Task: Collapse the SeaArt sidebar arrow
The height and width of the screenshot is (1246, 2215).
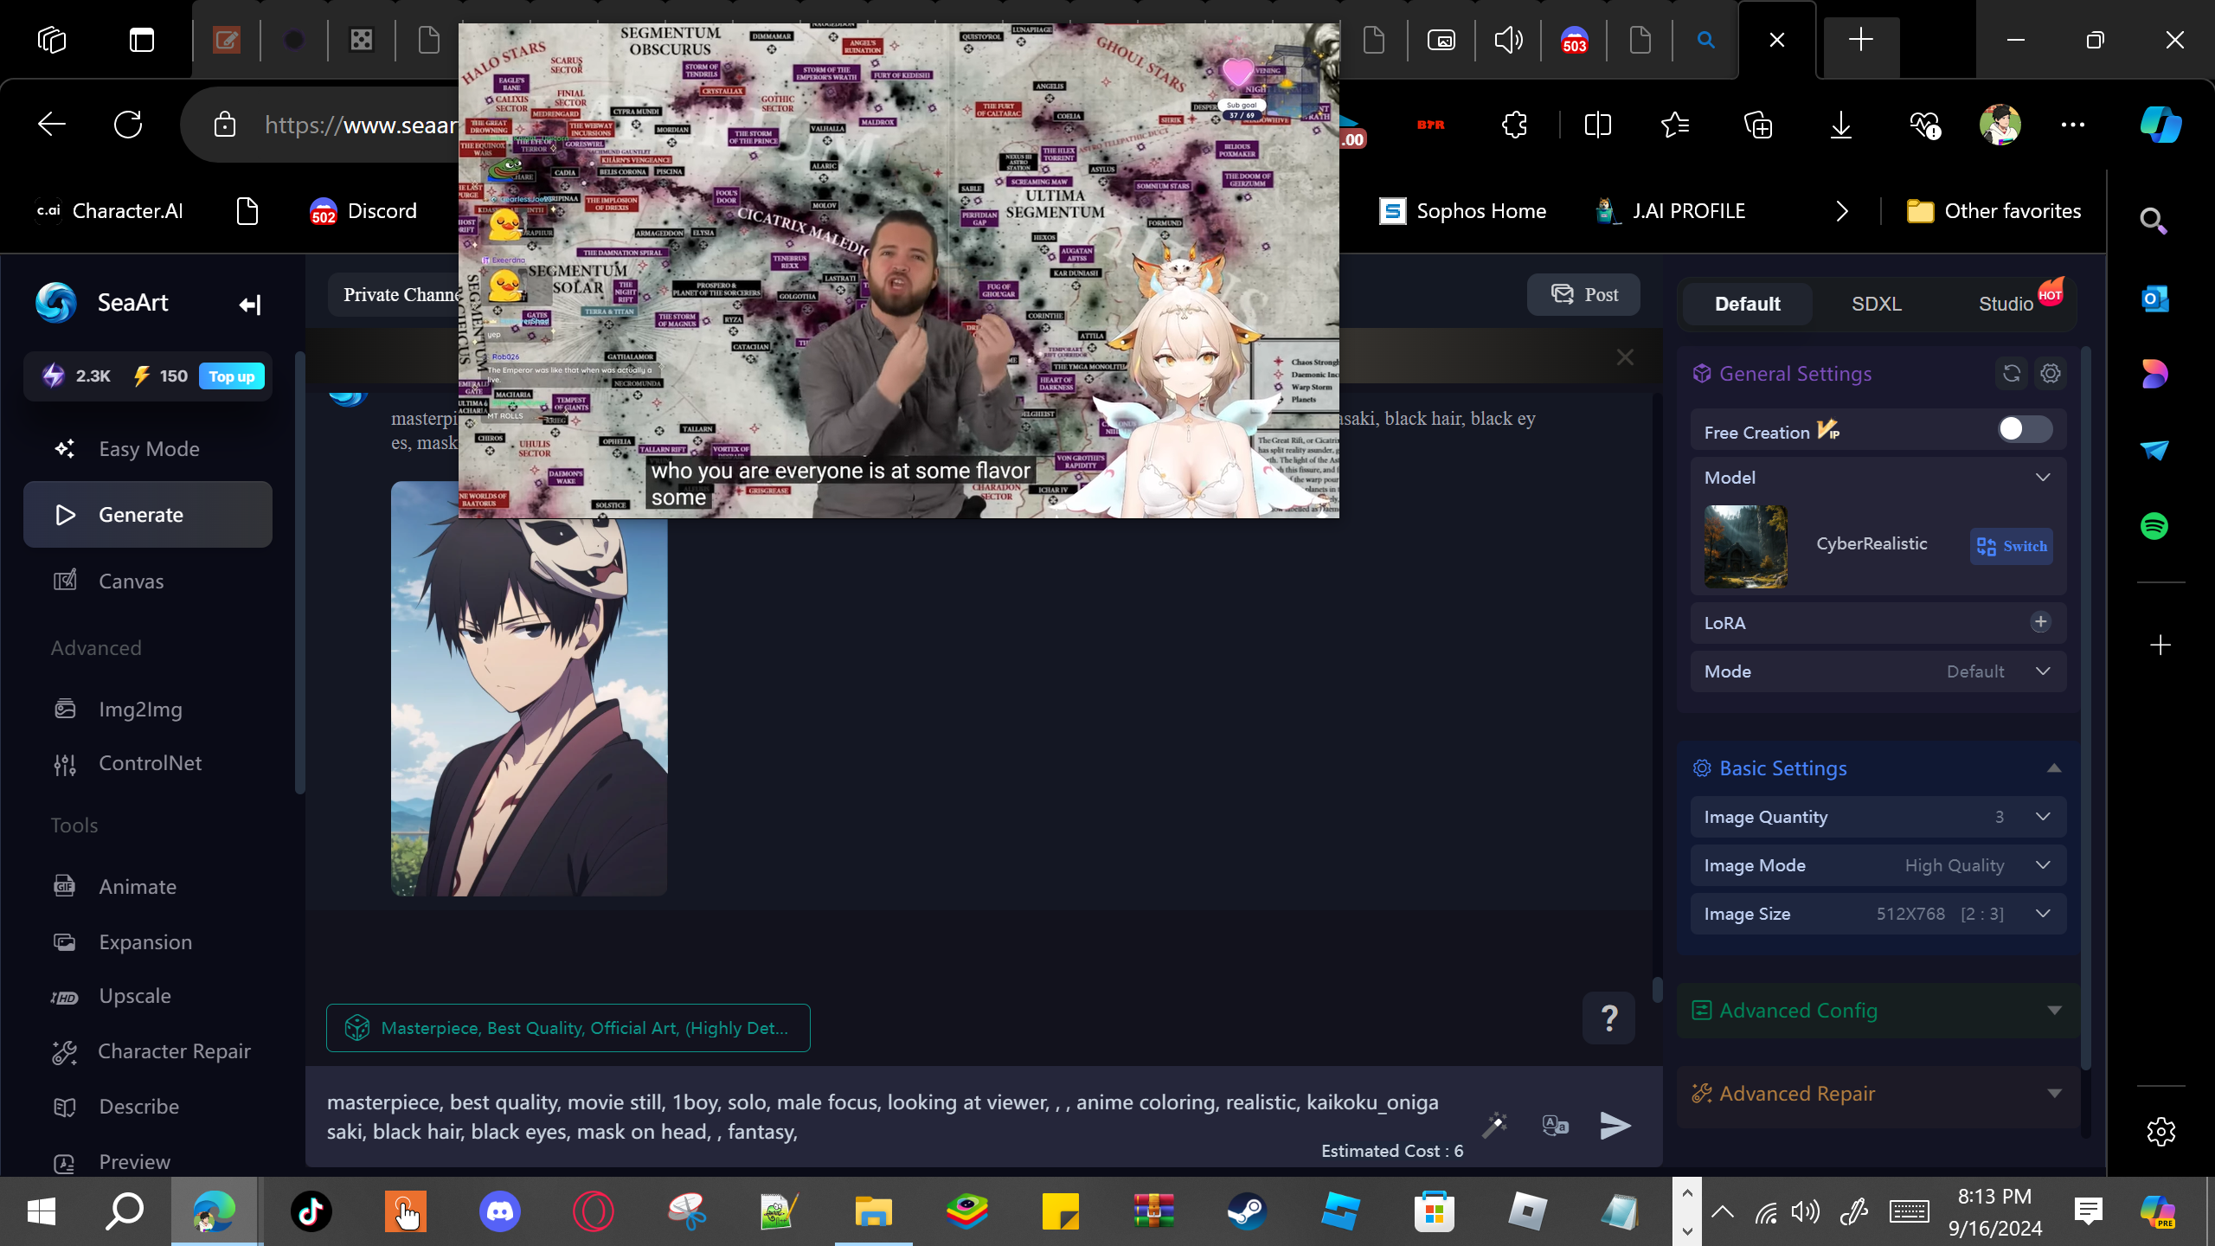Action: [x=250, y=305]
